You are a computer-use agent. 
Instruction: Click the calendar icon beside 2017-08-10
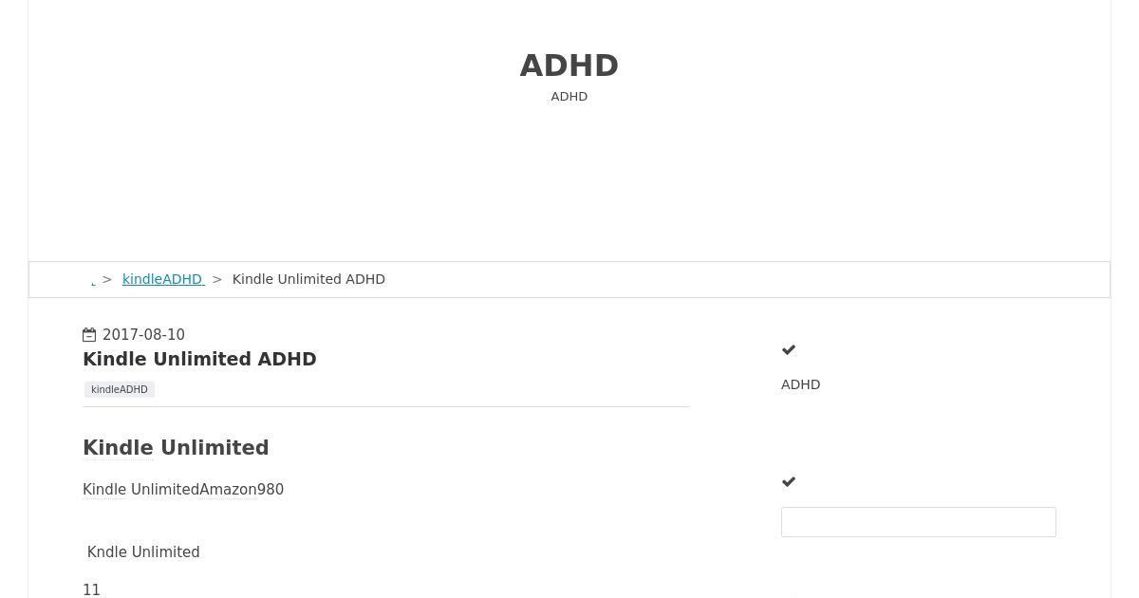(x=89, y=335)
